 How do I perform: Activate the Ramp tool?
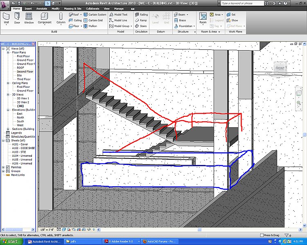141,20
